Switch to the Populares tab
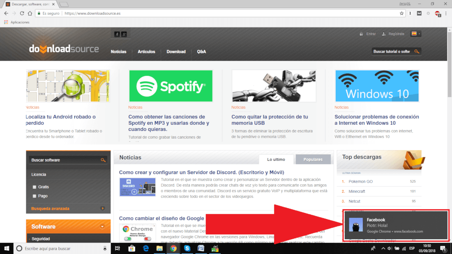452x254 pixels. click(x=313, y=159)
